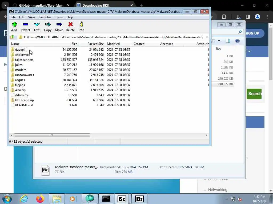Click the Copy toolbar icon
Viewport: 273px width, 204px height.
point(48,24)
